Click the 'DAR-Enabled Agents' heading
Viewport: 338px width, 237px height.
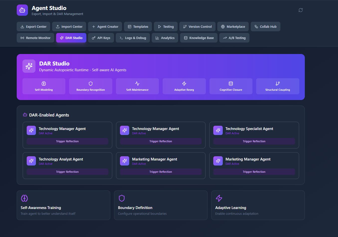[49, 115]
